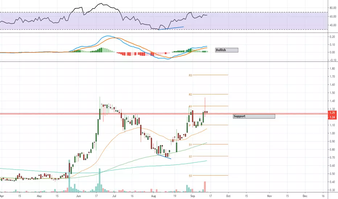Select the Support text label box

click(x=254, y=116)
